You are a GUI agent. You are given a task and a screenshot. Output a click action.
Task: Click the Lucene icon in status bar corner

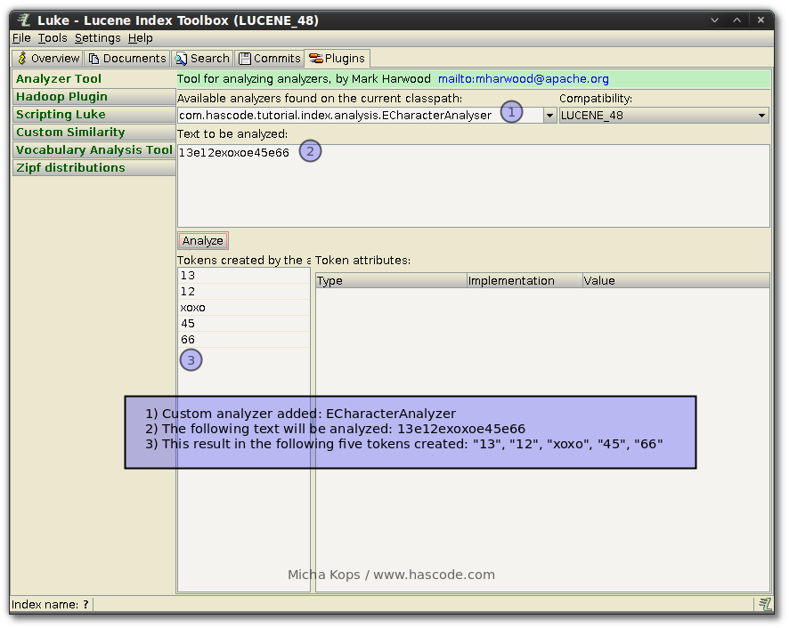pos(765,604)
